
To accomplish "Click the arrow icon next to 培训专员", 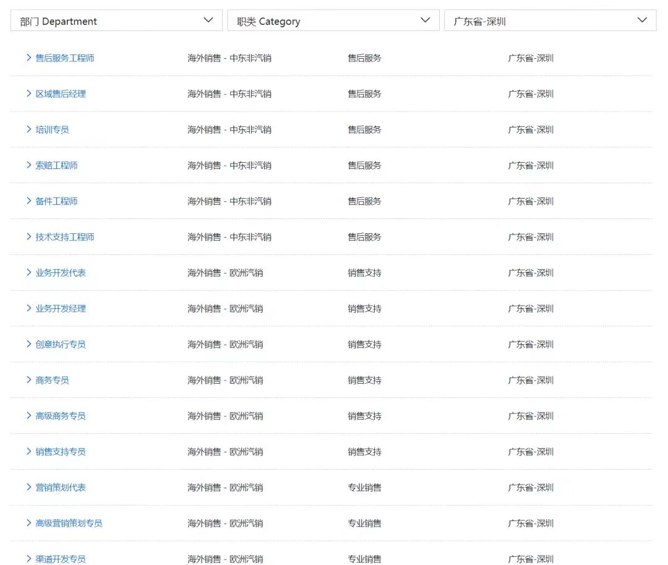I will pyautogui.click(x=28, y=129).
